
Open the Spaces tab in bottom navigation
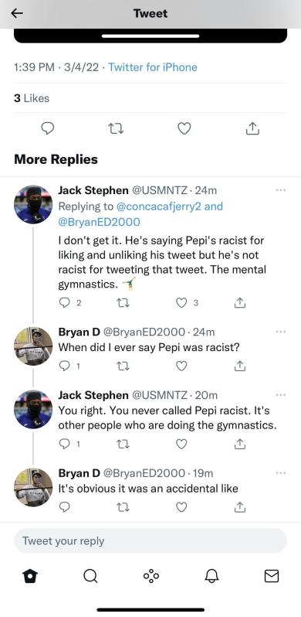[x=151, y=576]
